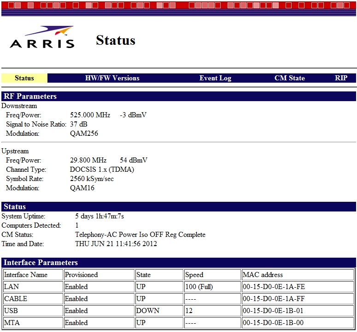Switch to HW/FW Versions tab

click(x=112, y=78)
